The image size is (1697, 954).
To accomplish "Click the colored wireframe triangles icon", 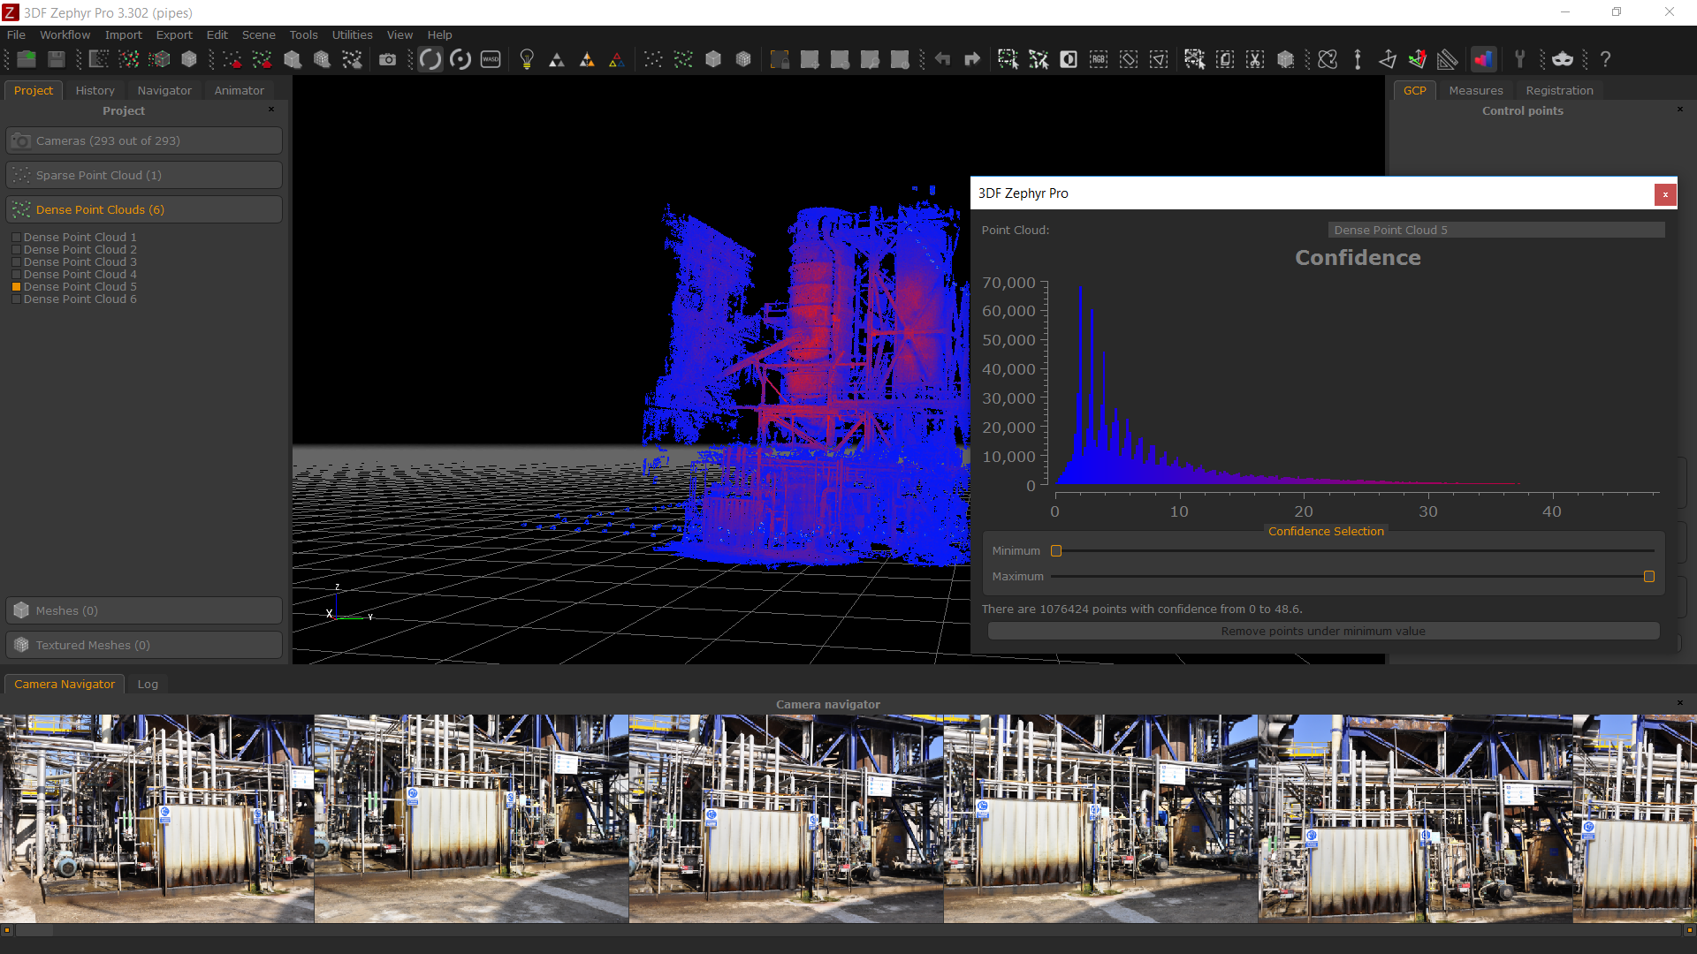I will [617, 59].
